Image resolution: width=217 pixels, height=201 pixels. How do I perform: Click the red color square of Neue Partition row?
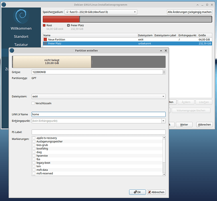pos(45,39)
